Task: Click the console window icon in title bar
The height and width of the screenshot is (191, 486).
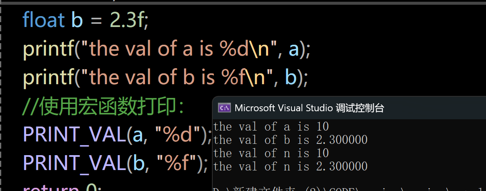Action: point(224,108)
